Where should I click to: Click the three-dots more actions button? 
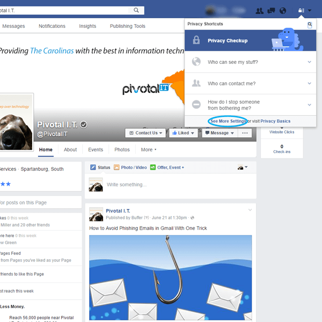pos(245,133)
